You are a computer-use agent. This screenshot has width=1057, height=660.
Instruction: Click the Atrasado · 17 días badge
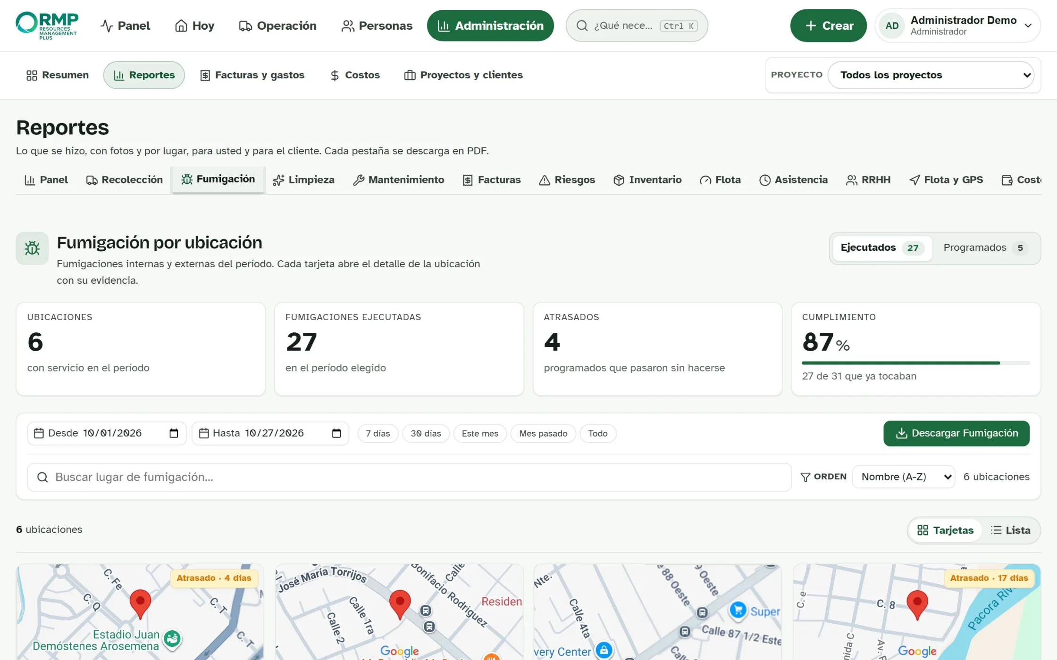coord(989,578)
